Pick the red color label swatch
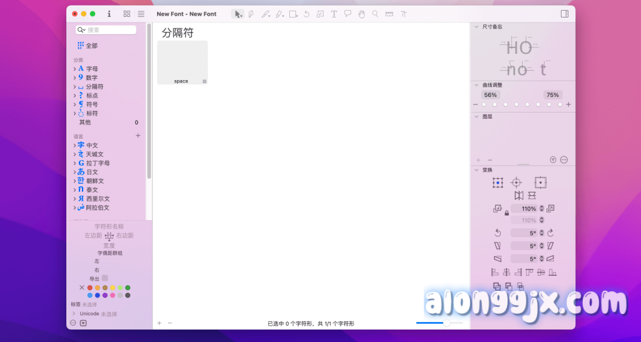641x342 pixels. pyautogui.click(x=90, y=288)
